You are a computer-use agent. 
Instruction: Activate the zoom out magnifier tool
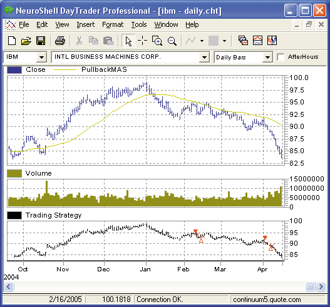(x=172, y=41)
